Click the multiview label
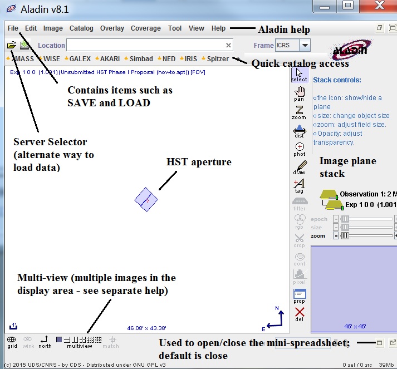 [80, 346]
